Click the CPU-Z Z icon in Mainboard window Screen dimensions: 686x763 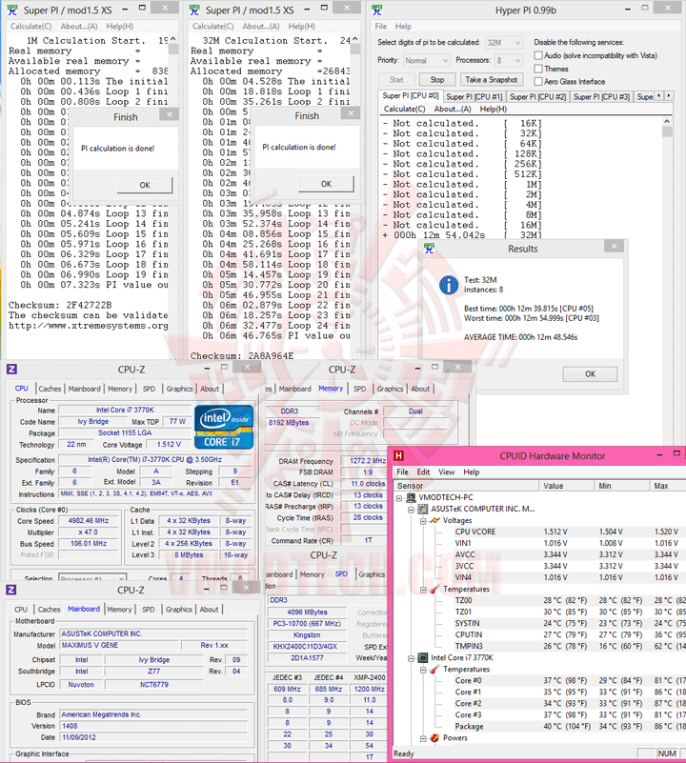pos(10,590)
